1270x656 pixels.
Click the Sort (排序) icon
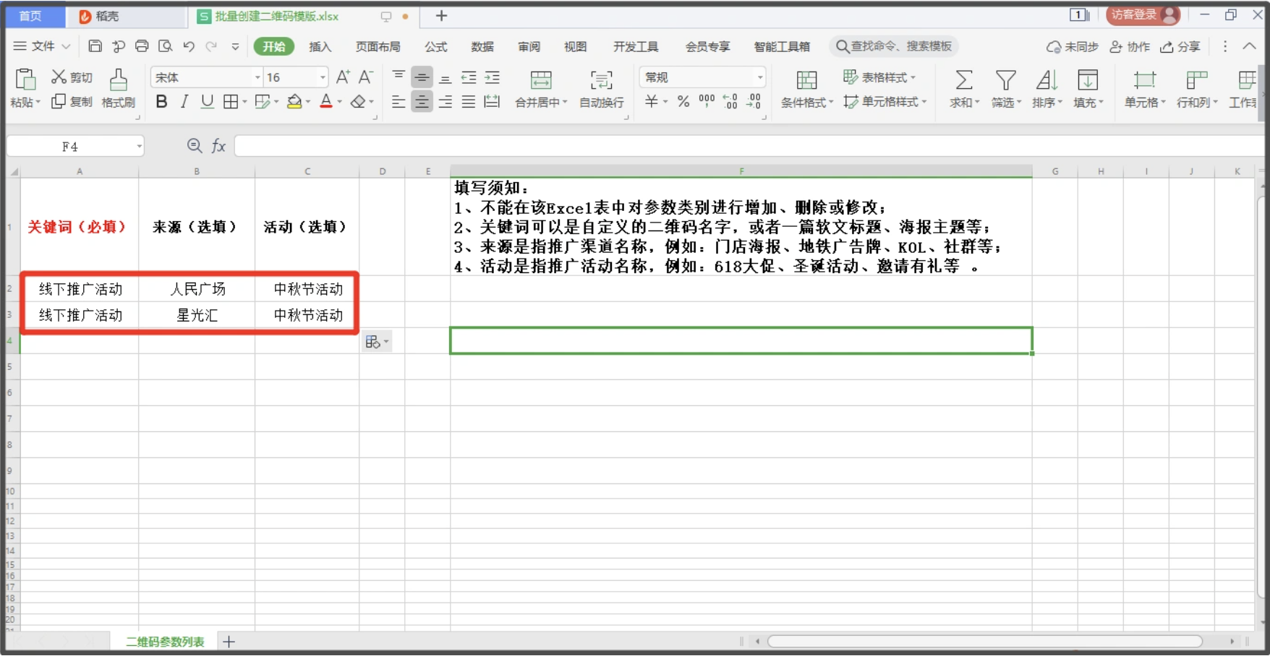pos(1047,79)
